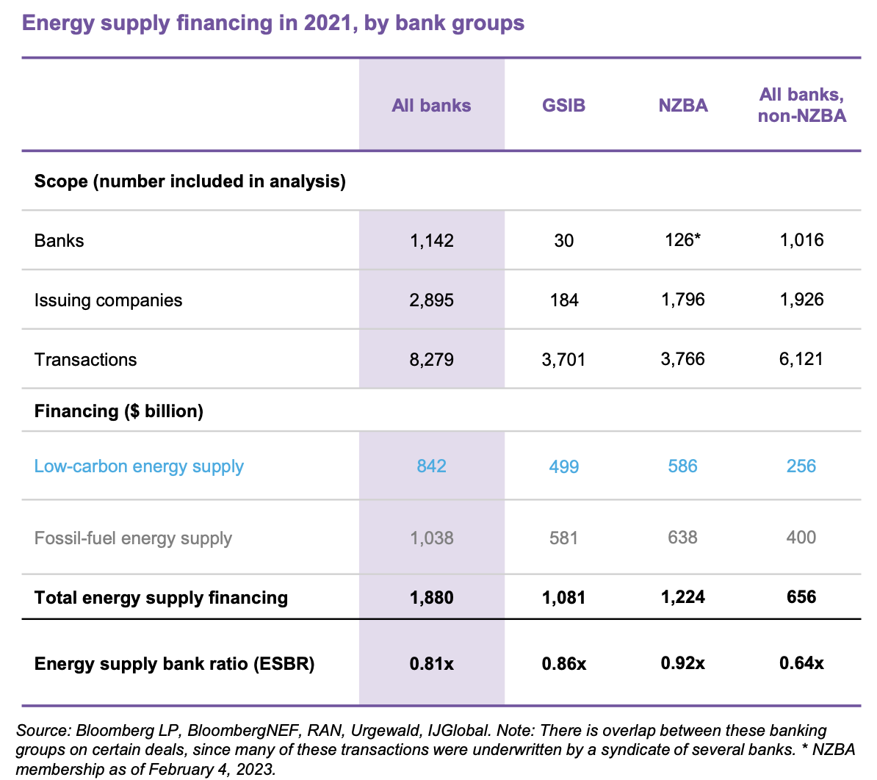Click the 581 fossil-fuel value under GSIB
877x780 pixels.
563,538
